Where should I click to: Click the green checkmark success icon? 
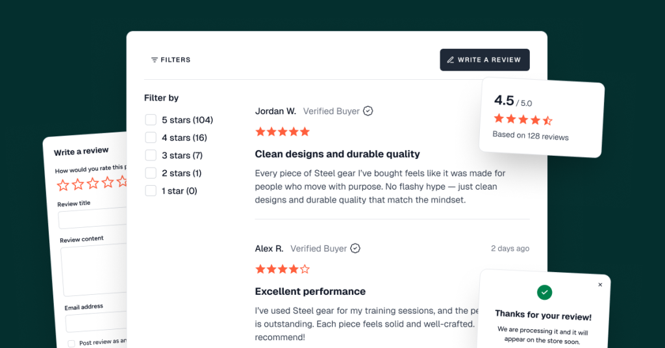coord(545,292)
